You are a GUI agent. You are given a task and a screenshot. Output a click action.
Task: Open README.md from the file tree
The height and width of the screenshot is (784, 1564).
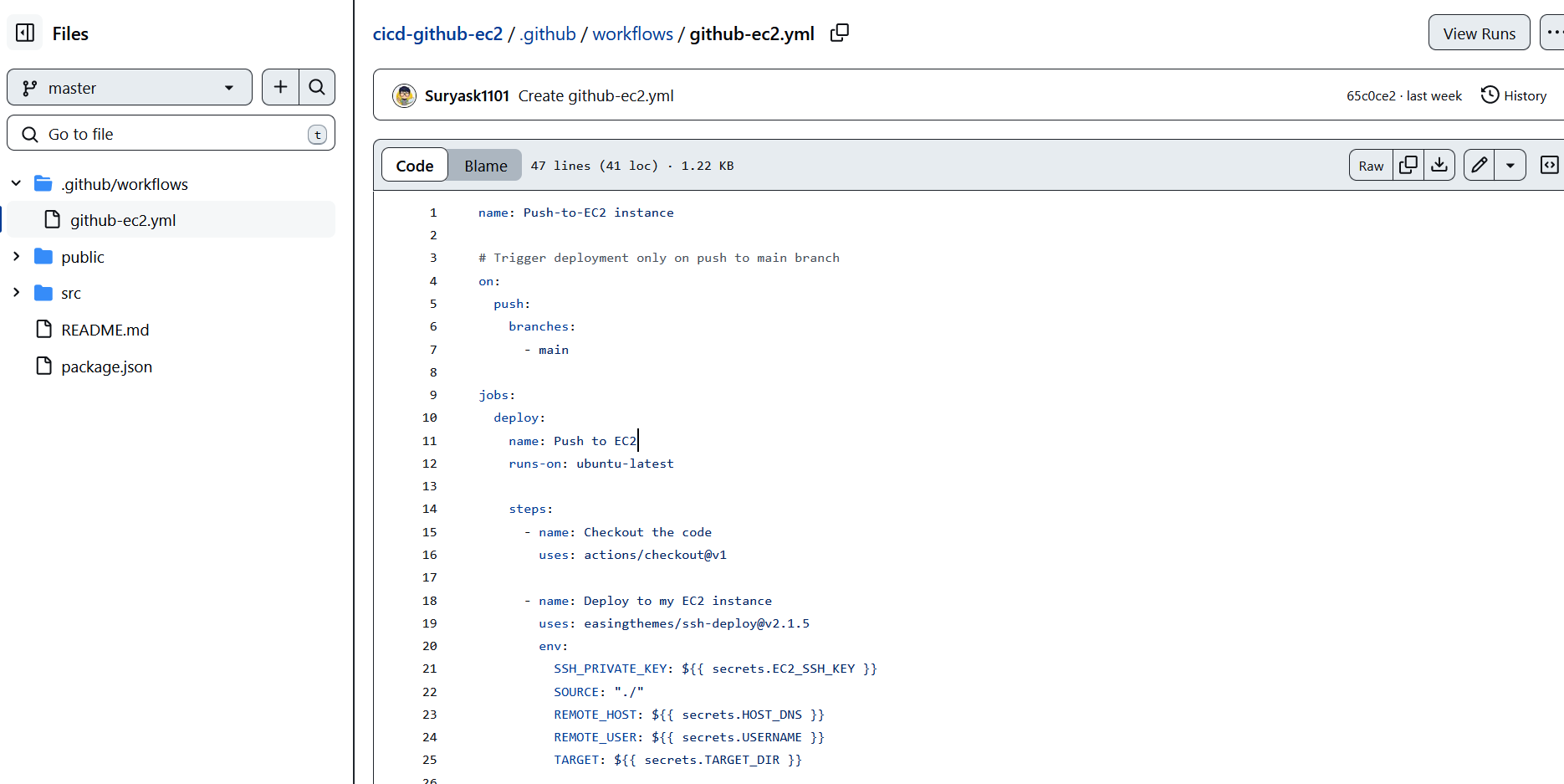click(x=105, y=330)
